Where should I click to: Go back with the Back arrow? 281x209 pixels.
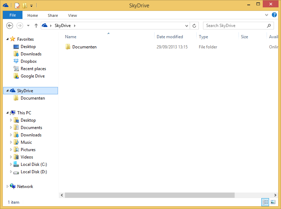(x=10, y=26)
